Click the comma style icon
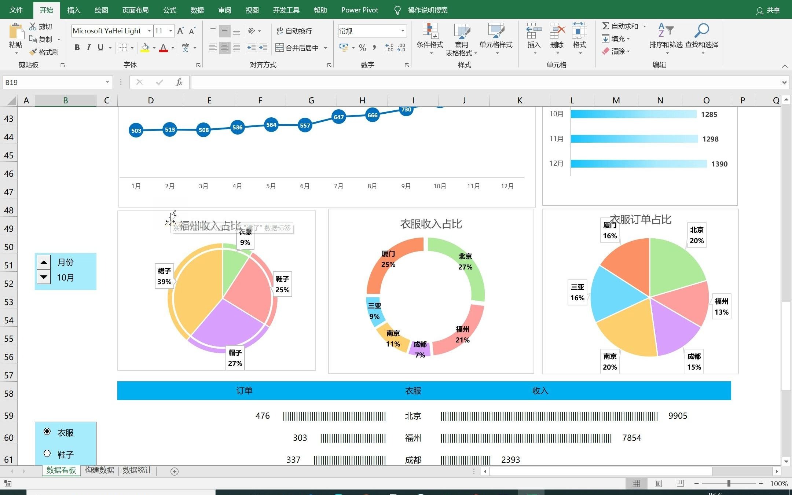Image resolution: width=792 pixels, height=495 pixels. point(374,48)
